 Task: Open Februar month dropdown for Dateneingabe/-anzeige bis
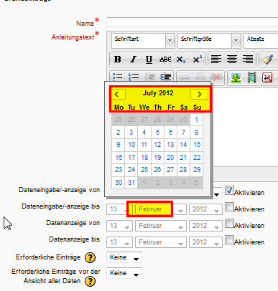pos(161,209)
